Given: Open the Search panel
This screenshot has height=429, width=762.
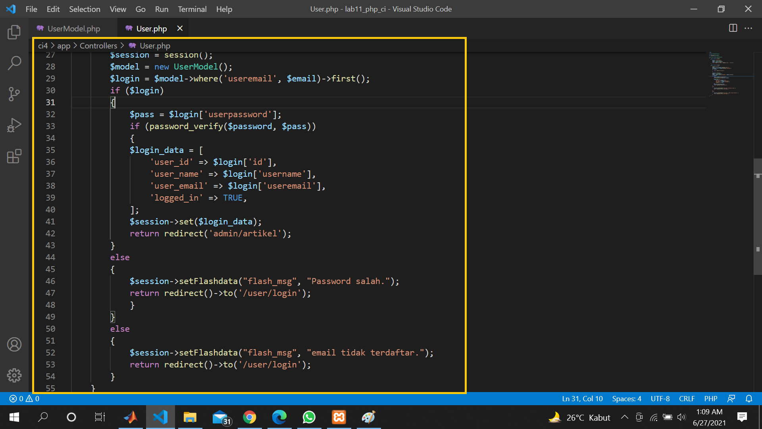Looking at the screenshot, I should (x=14, y=63).
